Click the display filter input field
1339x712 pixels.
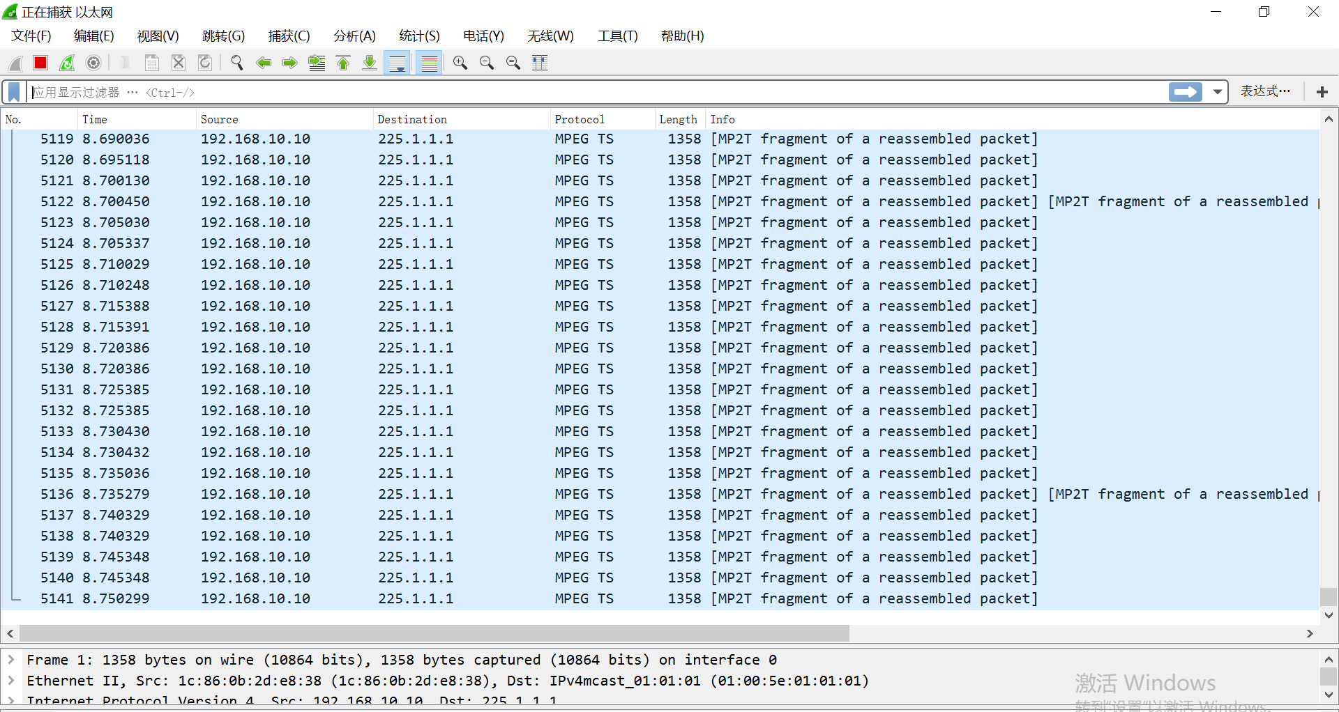coord(598,92)
